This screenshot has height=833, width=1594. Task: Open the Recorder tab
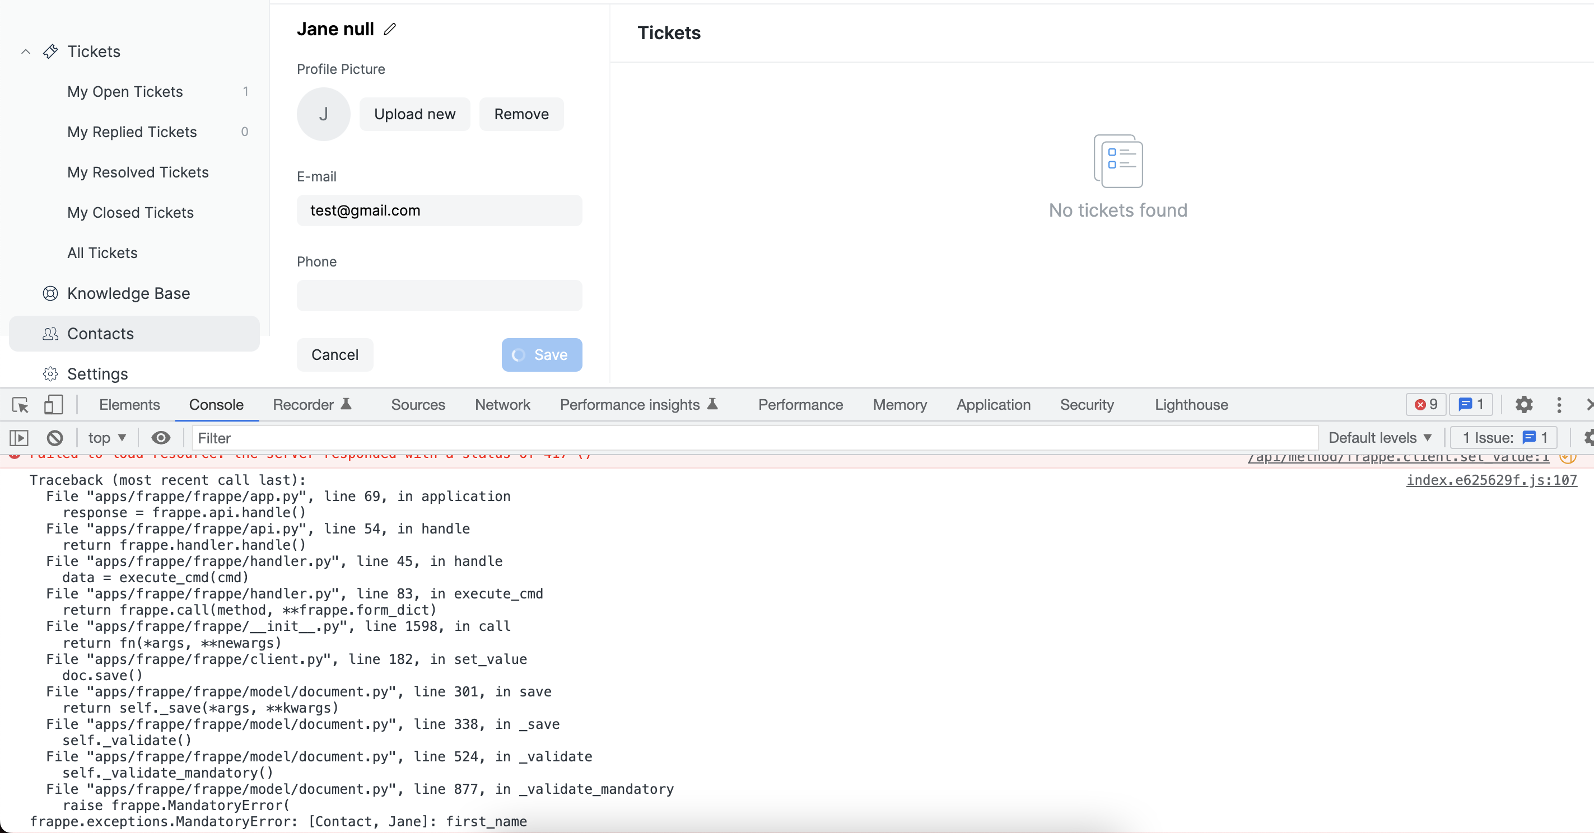point(312,405)
